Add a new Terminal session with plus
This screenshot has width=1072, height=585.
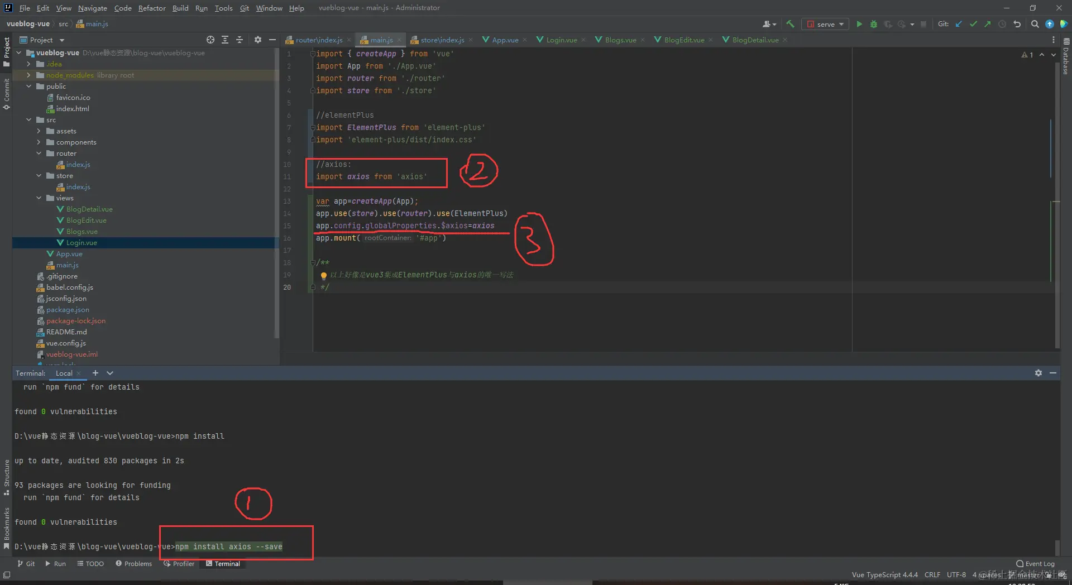95,373
